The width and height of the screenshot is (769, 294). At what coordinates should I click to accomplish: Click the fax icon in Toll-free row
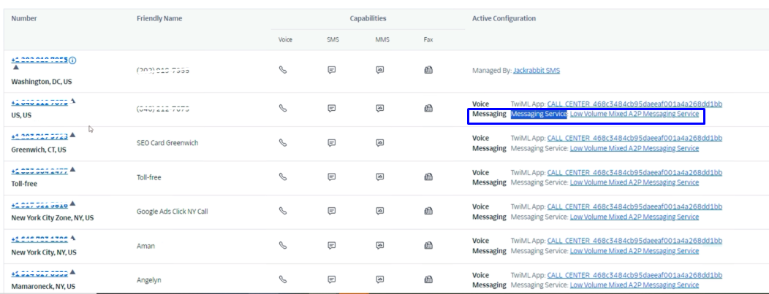429,177
